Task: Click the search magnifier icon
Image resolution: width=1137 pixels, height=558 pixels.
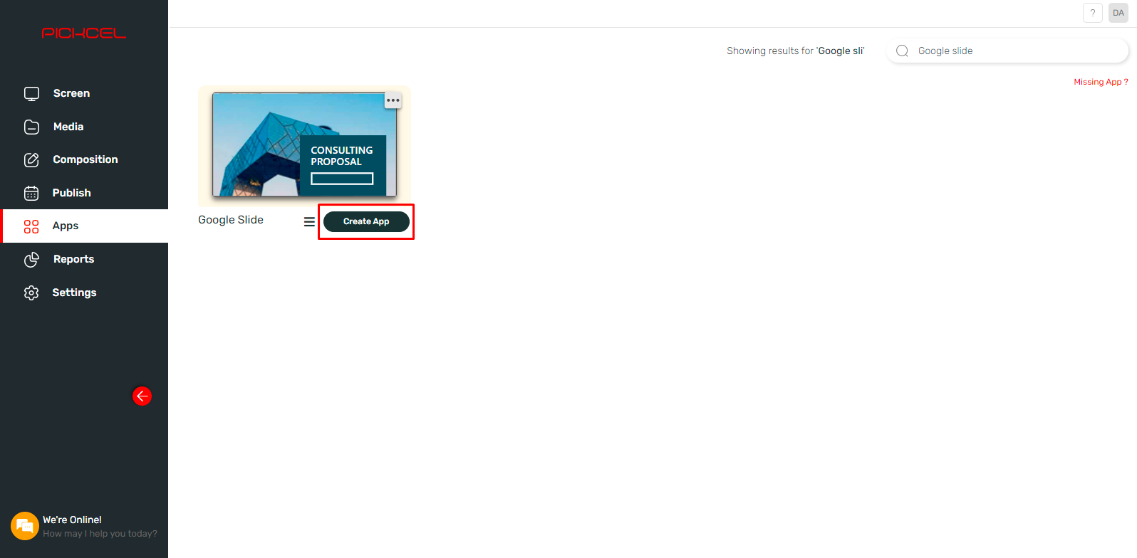Action: (902, 51)
